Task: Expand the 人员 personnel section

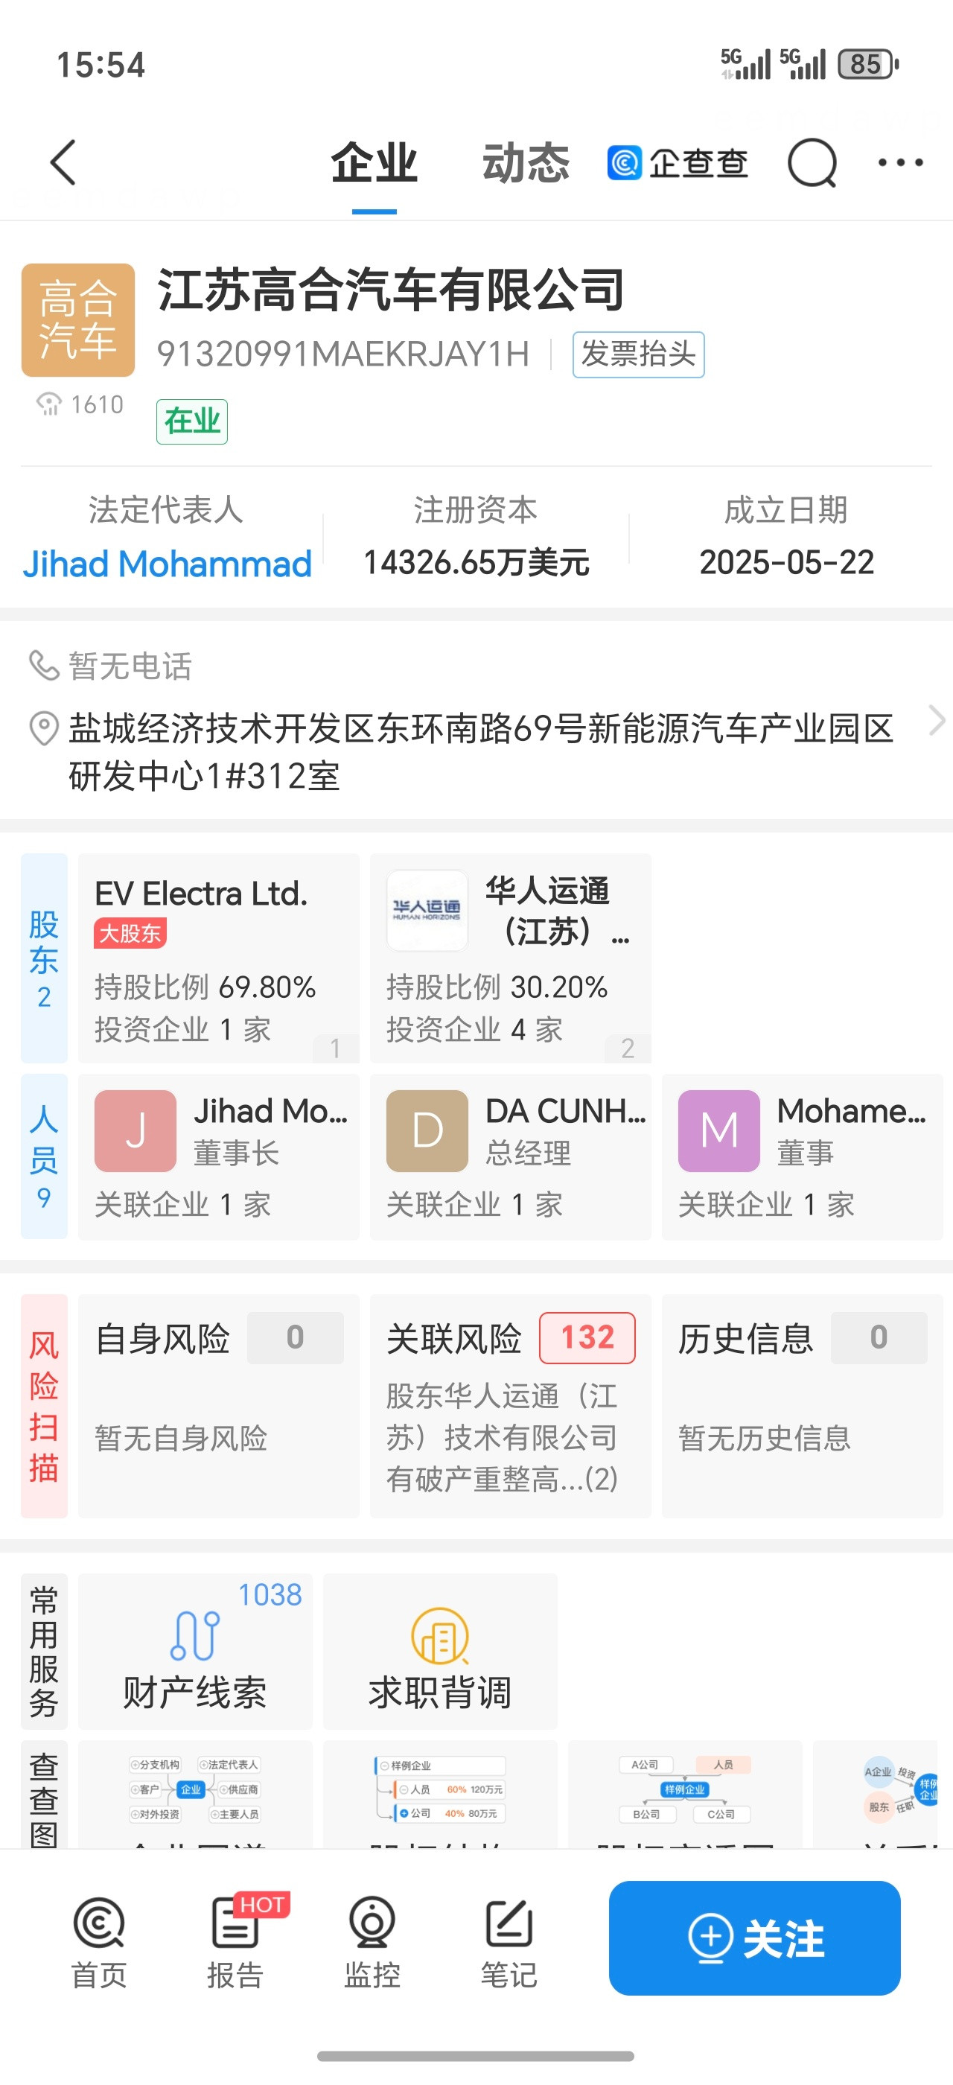Action: tap(44, 1156)
